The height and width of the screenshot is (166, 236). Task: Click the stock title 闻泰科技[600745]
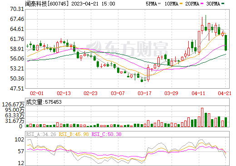pyautogui.click(x=47, y=4)
